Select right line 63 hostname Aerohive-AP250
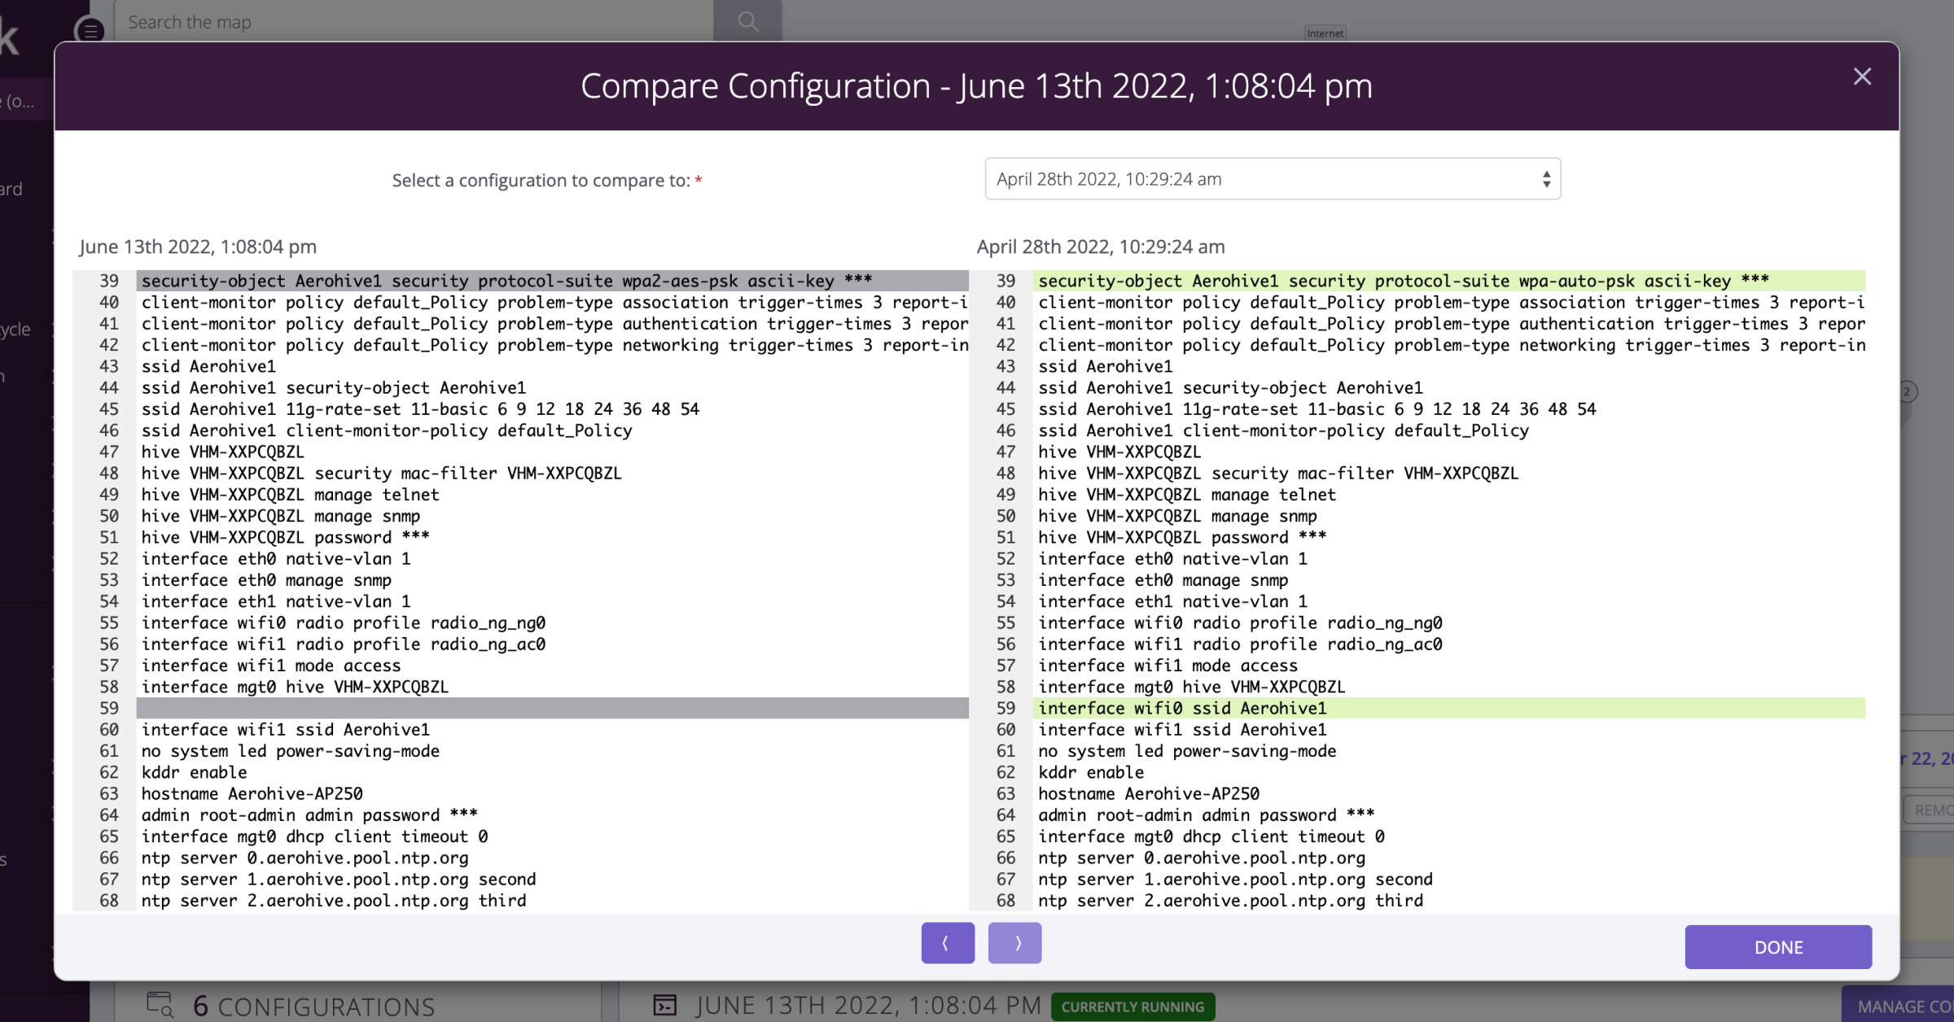1954x1022 pixels. tap(1149, 793)
